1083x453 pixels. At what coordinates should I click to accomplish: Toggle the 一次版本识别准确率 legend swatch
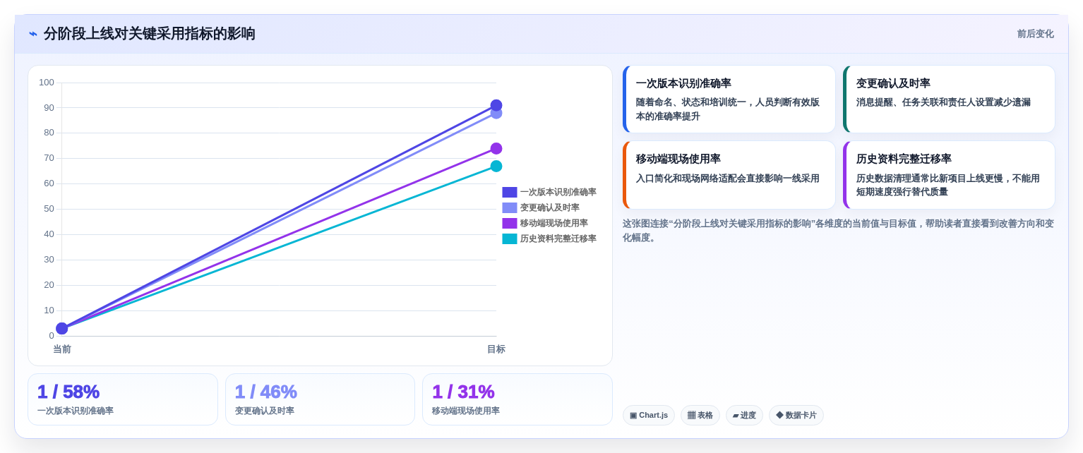click(x=509, y=192)
